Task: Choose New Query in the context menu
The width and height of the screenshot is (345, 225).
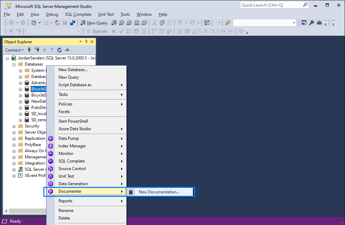Action: (86, 77)
